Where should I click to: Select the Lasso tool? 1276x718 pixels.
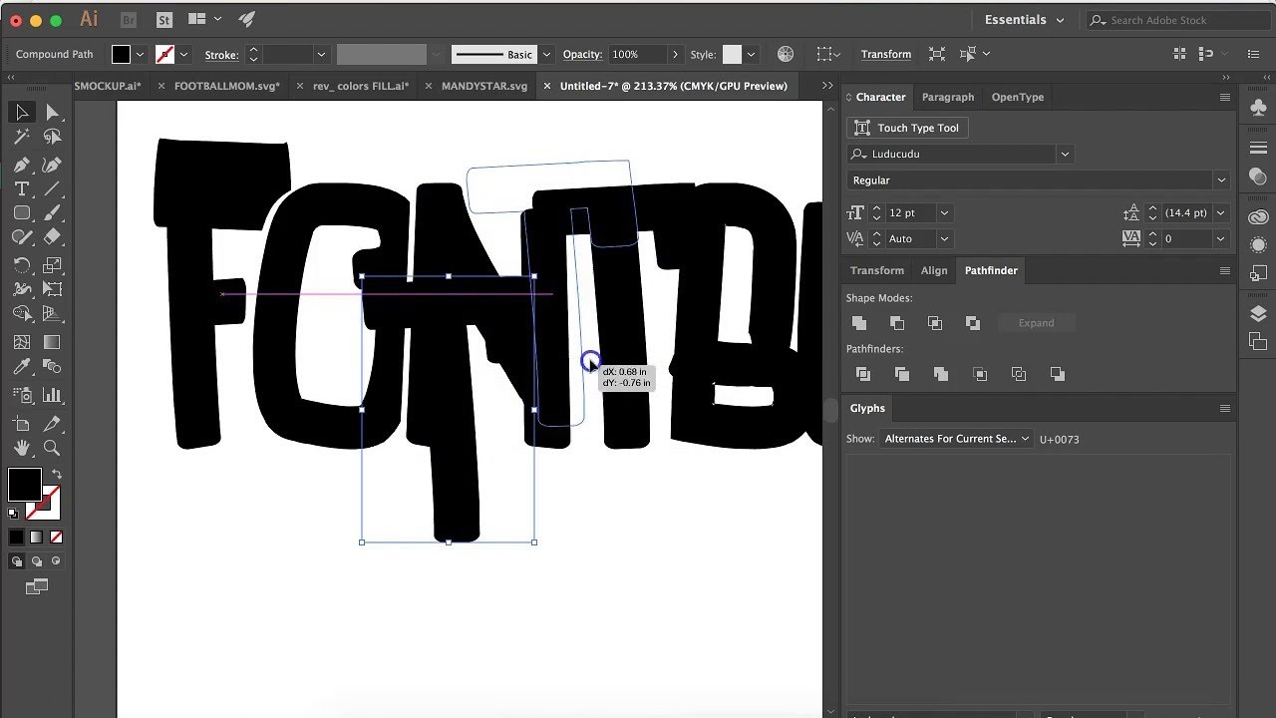tap(52, 138)
